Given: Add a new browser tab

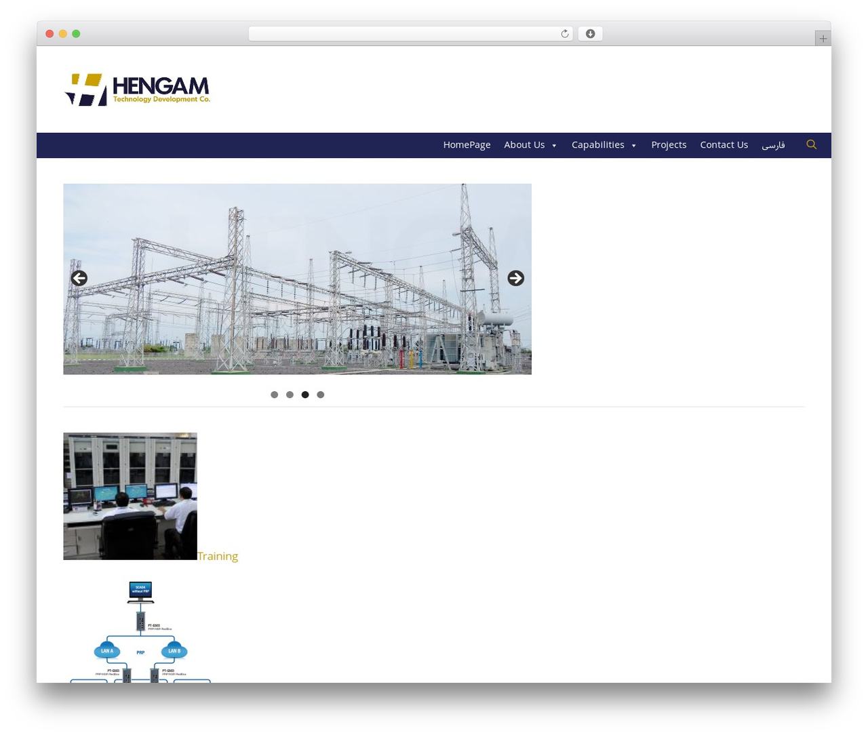Looking at the screenshot, I should (823, 39).
